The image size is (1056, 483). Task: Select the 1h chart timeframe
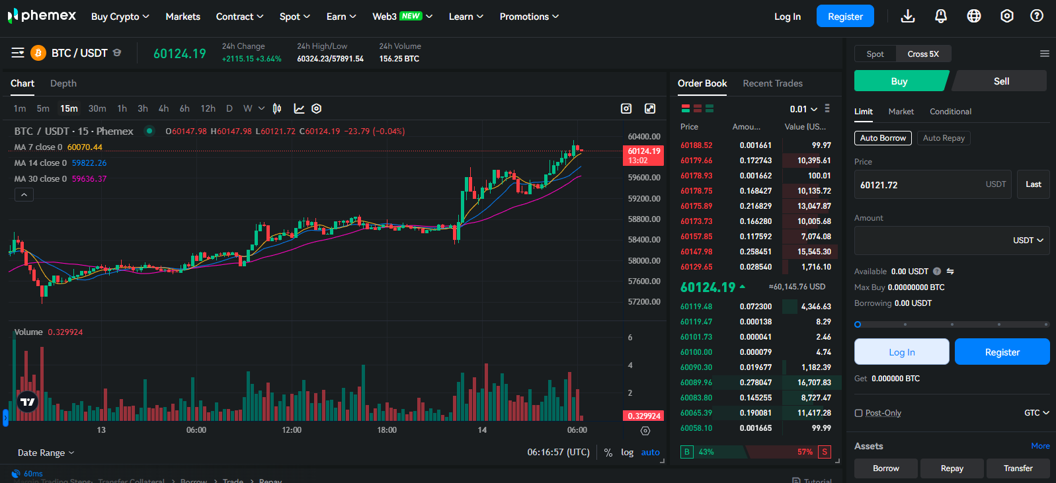(x=122, y=108)
